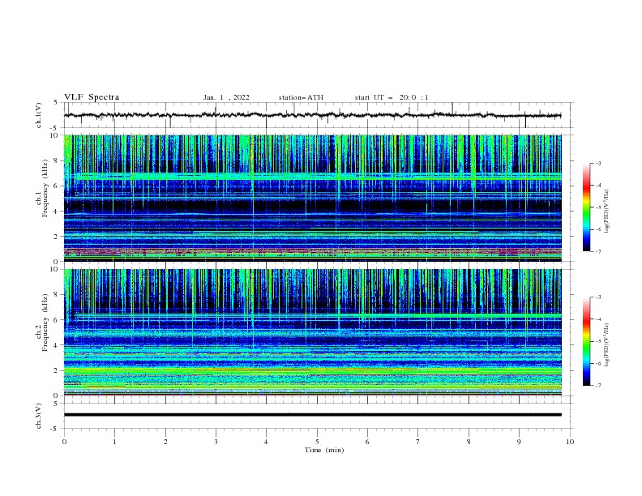Click time axis tick label 1
The height and width of the screenshot is (496, 642).
(114, 442)
